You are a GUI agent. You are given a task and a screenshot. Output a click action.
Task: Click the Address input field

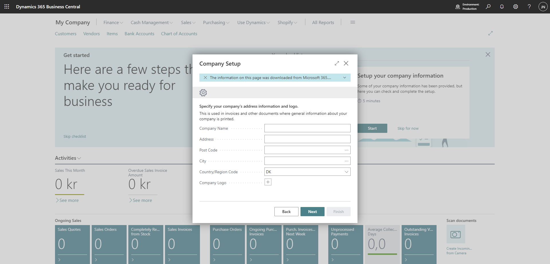pos(307,139)
